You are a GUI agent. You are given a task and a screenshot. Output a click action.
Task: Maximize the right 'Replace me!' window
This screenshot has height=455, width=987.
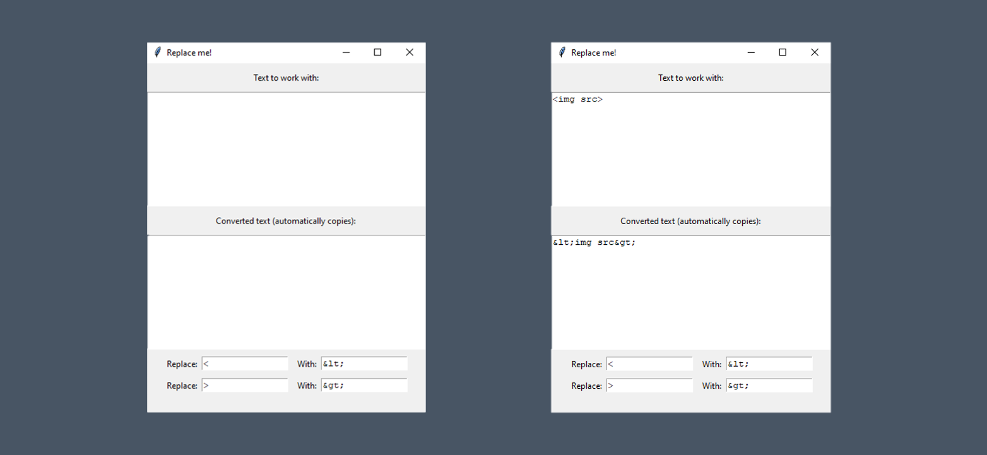(783, 52)
